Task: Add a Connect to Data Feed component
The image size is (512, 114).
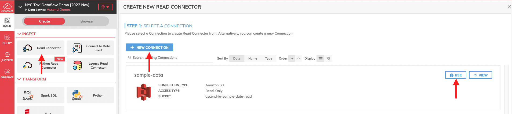Action: 90,48
